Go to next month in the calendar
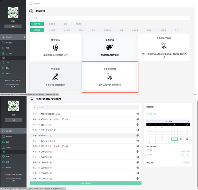 tap(188, 121)
